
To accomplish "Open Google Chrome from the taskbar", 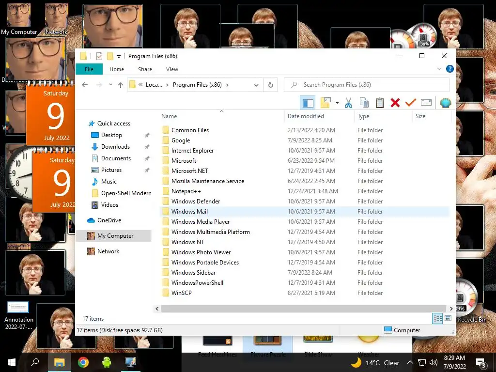I will click(83, 362).
